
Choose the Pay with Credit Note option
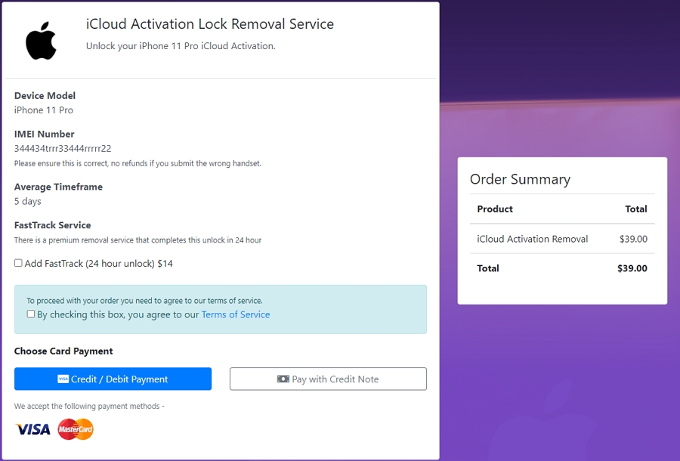(328, 379)
